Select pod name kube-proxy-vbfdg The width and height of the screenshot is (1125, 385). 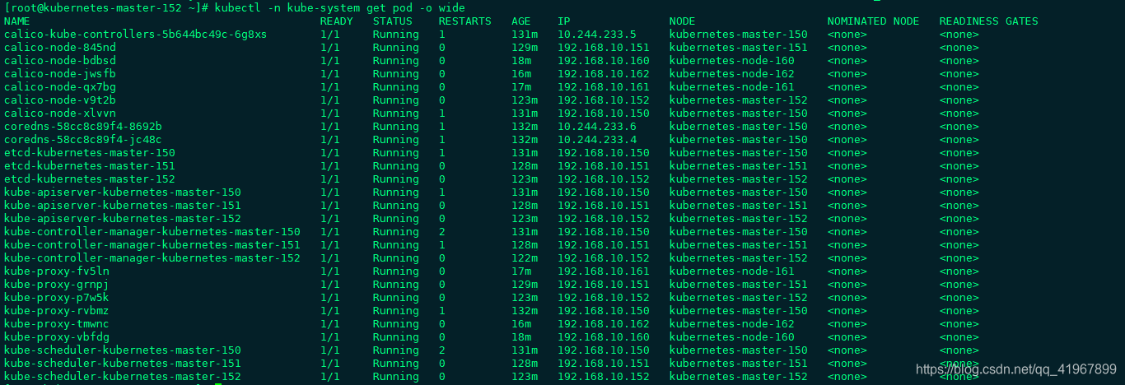(x=57, y=336)
